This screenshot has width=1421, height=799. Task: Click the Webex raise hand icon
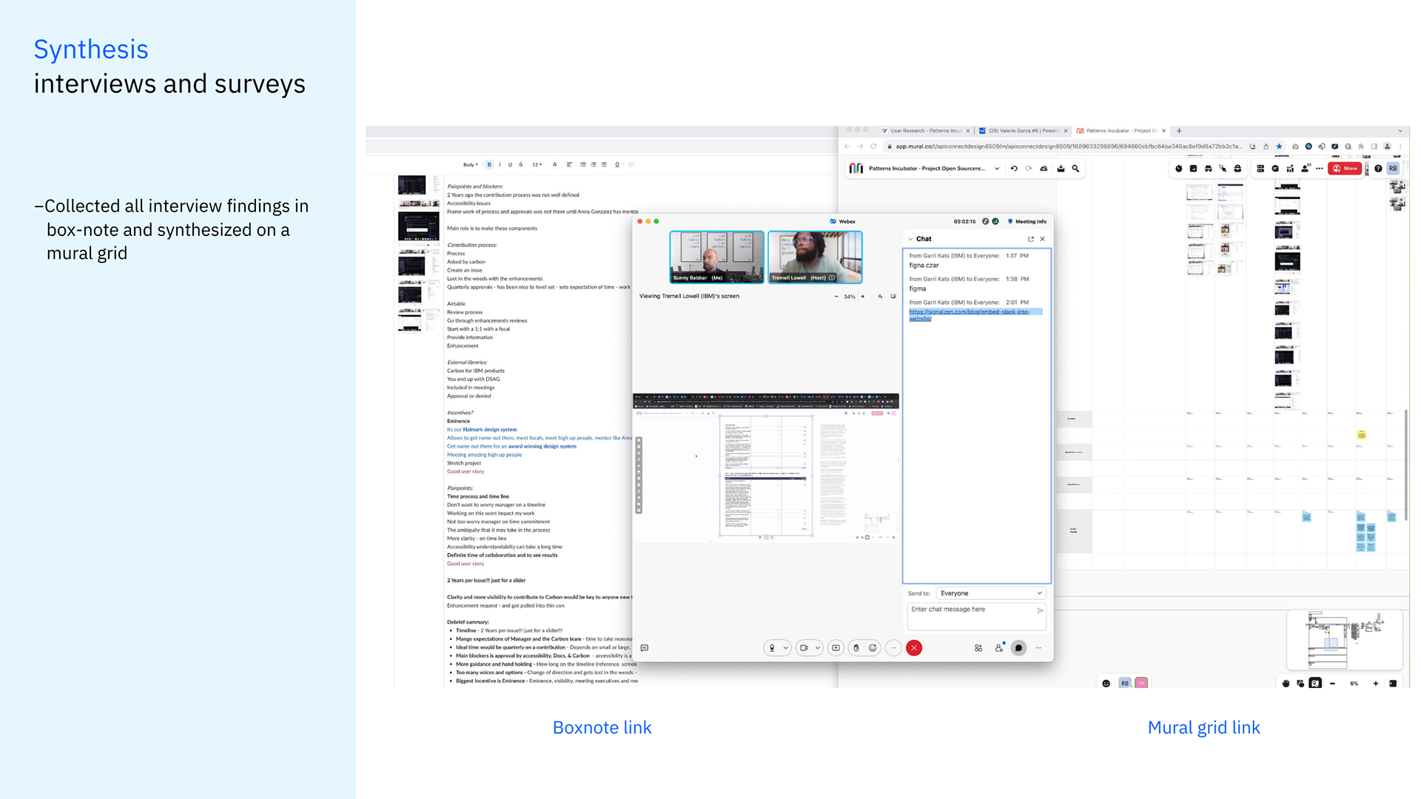pyautogui.click(x=856, y=648)
